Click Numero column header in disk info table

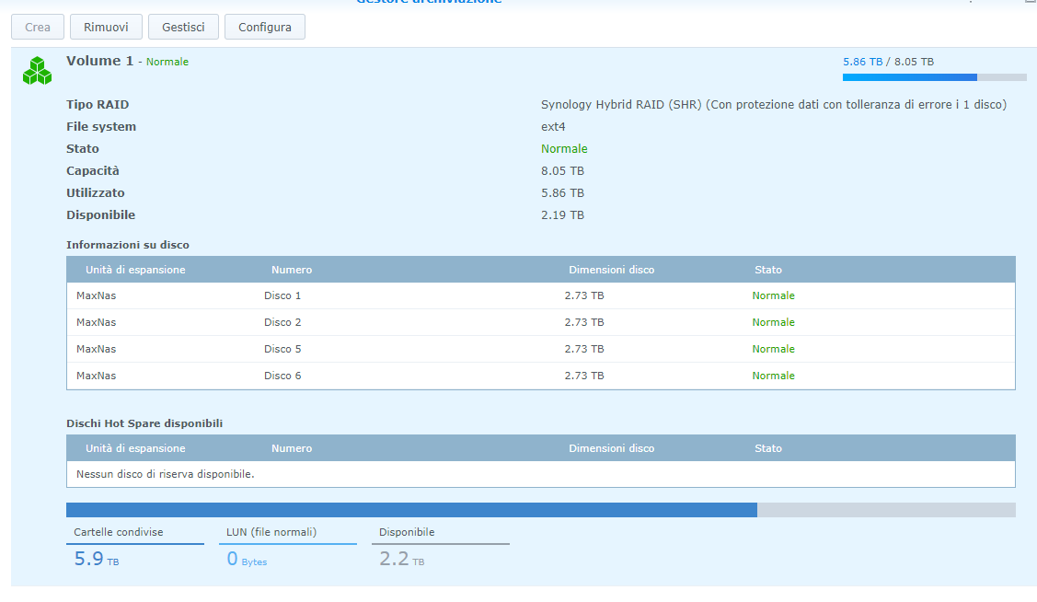pos(292,270)
